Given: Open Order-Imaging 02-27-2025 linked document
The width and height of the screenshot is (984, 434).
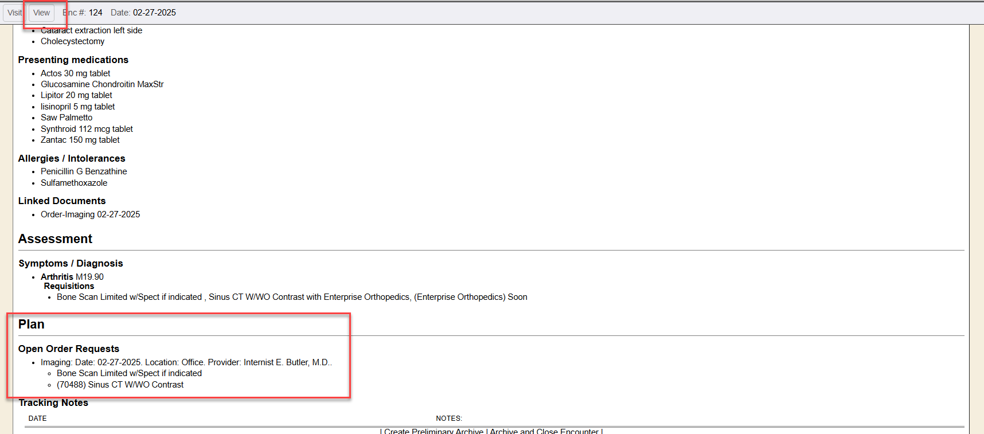Looking at the screenshot, I should (x=90, y=214).
